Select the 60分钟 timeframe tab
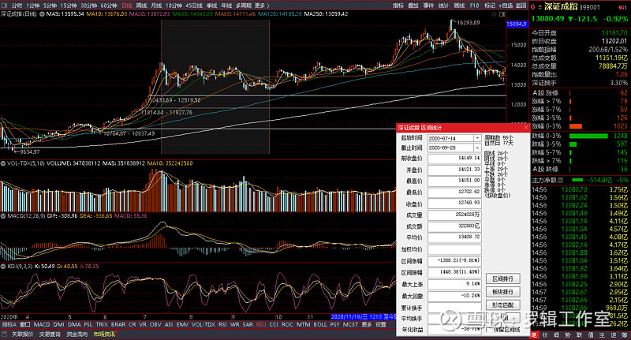 pyautogui.click(x=110, y=5)
